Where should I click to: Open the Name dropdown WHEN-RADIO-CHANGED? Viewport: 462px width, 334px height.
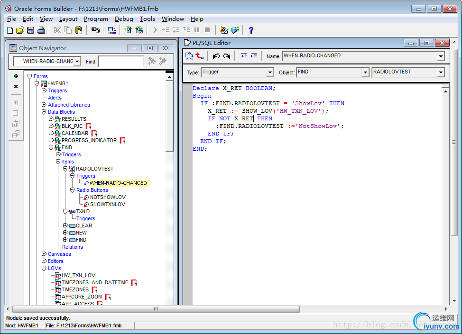click(x=441, y=56)
